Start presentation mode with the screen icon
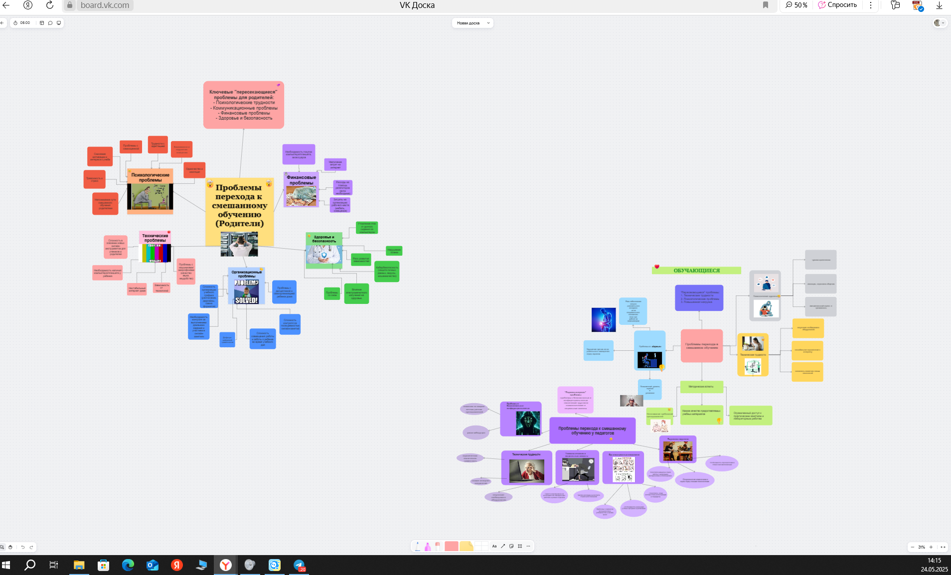Screen dimensions: 951x575 (x=59, y=23)
